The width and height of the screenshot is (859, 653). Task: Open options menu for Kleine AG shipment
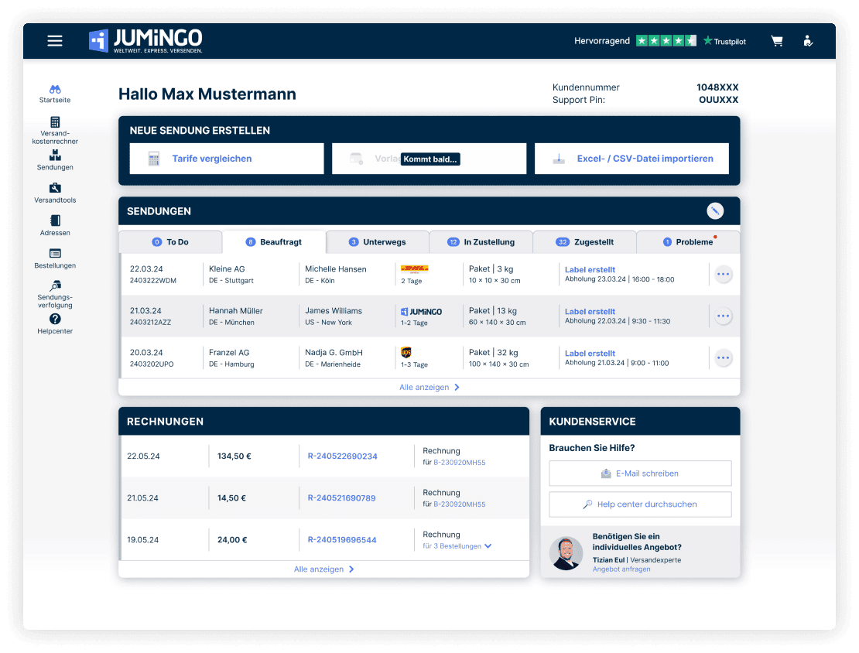(x=723, y=274)
